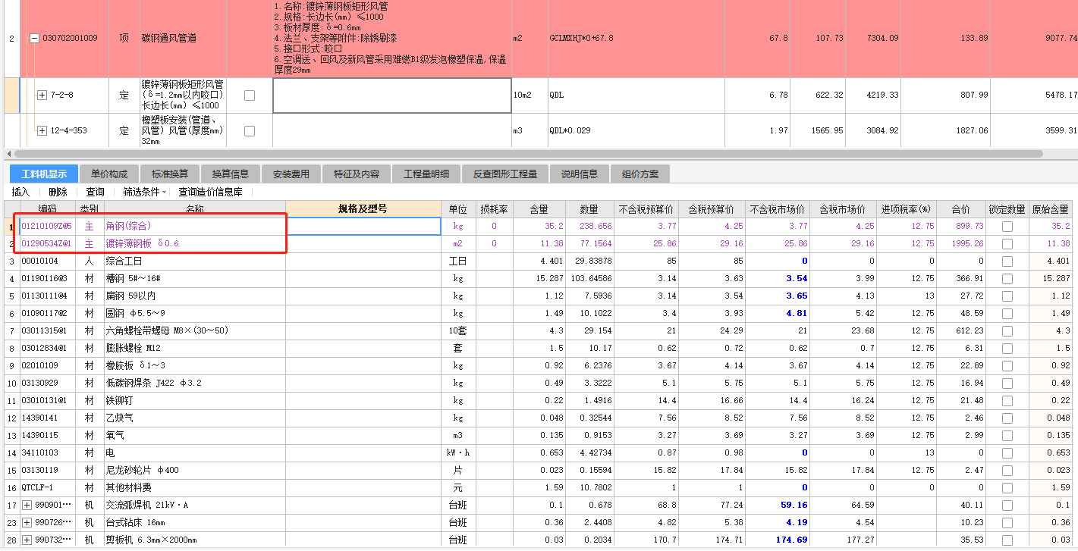This screenshot has height=551, width=1078.
Task: Lock quantity for 橡胶板 δ1~3 row
Action: (1007, 365)
